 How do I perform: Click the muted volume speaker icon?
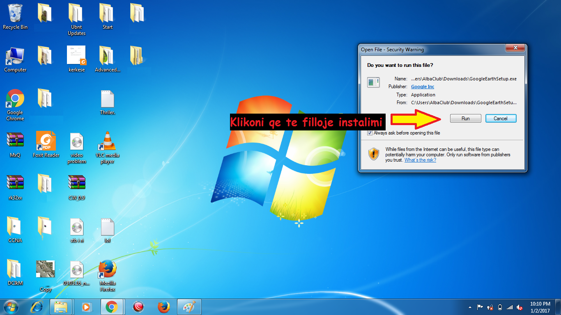click(520, 307)
